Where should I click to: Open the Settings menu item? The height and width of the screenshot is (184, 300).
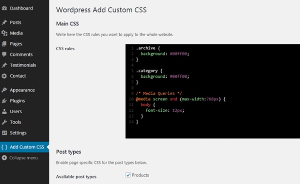(25, 133)
